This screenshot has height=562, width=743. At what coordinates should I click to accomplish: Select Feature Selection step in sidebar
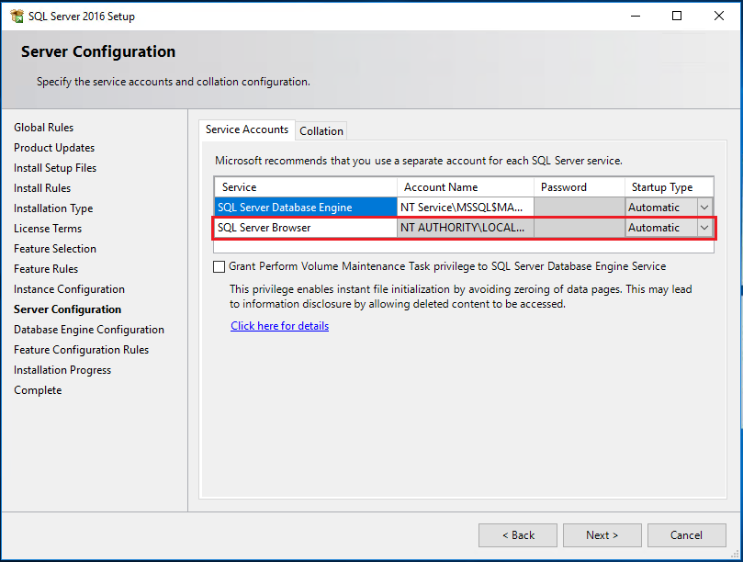click(55, 249)
